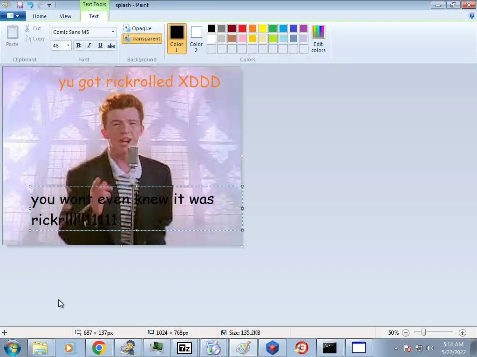Click the Text Tools contextual tab header
Viewport: 477px width, 357px height.
point(94,5)
